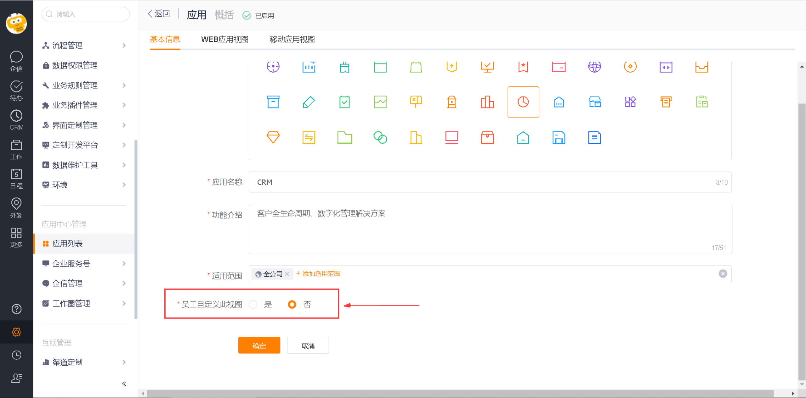Click the orange 确定 button
Screen dimensions: 806x398
tap(259, 345)
